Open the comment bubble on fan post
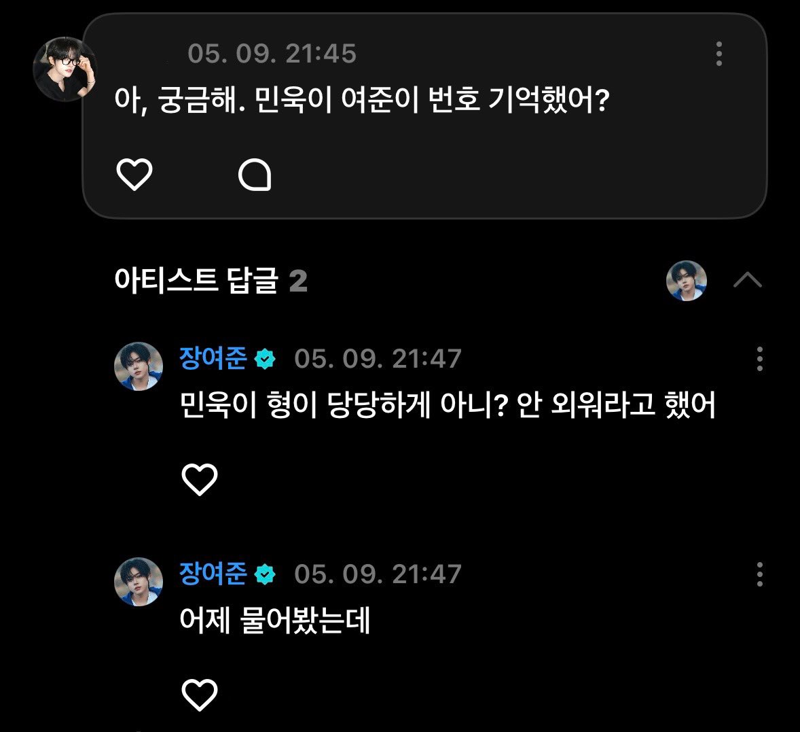The height and width of the screenshot is (732, 800). pyautogui.click(x=255, y=175)
